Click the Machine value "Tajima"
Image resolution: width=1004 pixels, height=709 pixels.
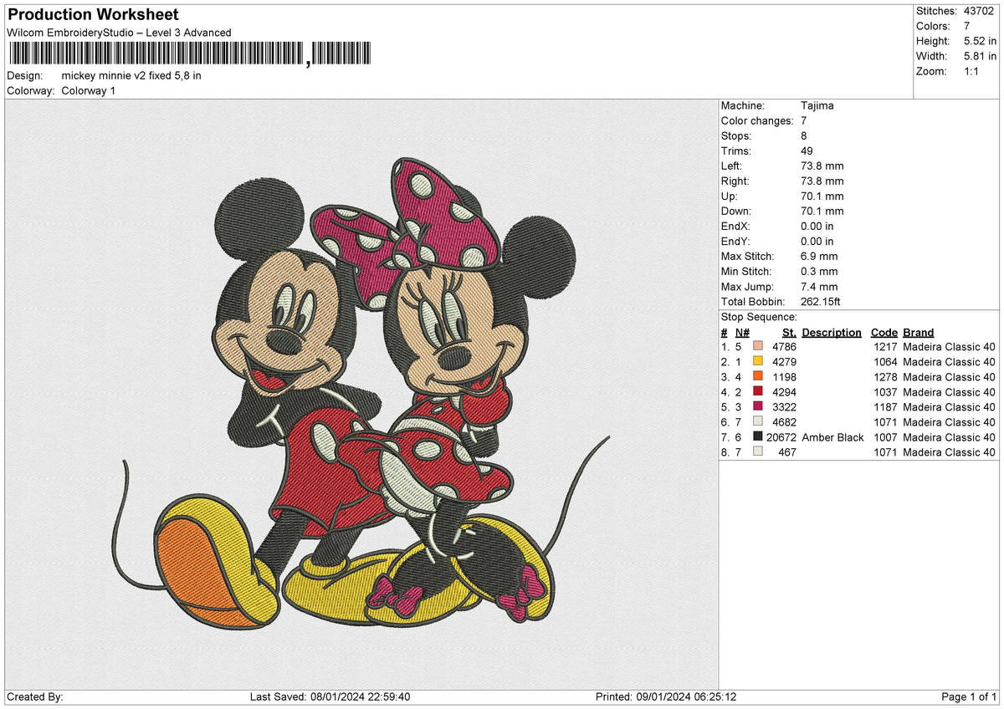click(817, 105)
